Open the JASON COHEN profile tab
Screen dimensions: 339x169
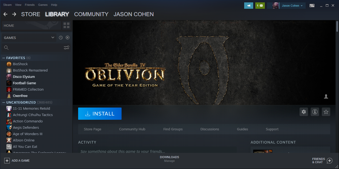click(x=134, y=14)
